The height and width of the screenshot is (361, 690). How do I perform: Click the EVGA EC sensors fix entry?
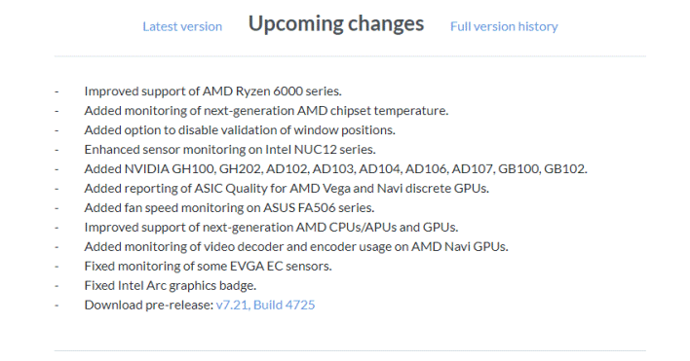click(x=209, y=266)
